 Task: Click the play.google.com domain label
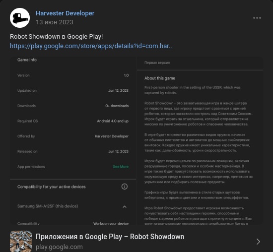[59, 247]
